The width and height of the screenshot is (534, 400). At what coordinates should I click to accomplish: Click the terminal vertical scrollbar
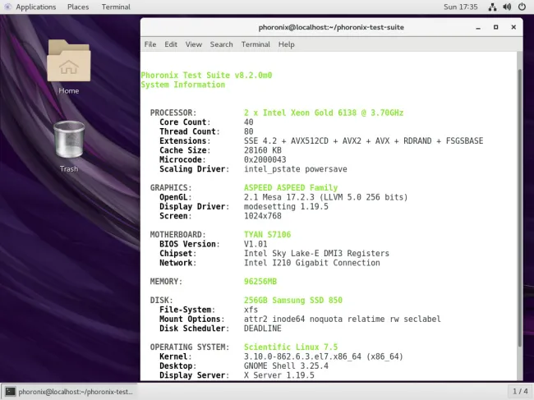[518, 205]
